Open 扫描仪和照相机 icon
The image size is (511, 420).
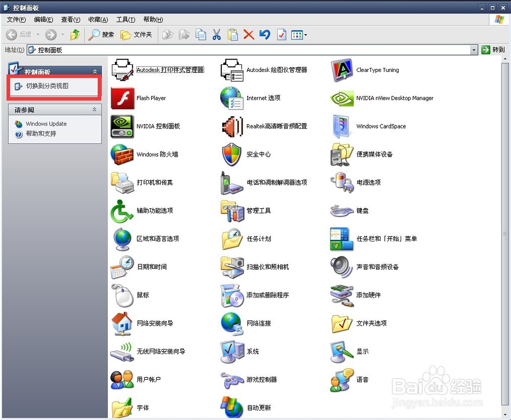(x=233, y=267)
